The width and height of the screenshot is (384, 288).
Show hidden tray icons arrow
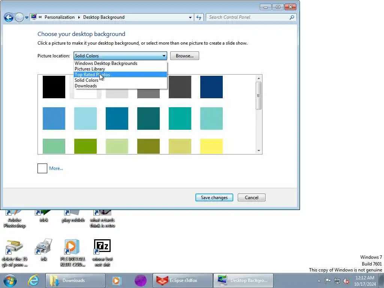click(319, 281)
